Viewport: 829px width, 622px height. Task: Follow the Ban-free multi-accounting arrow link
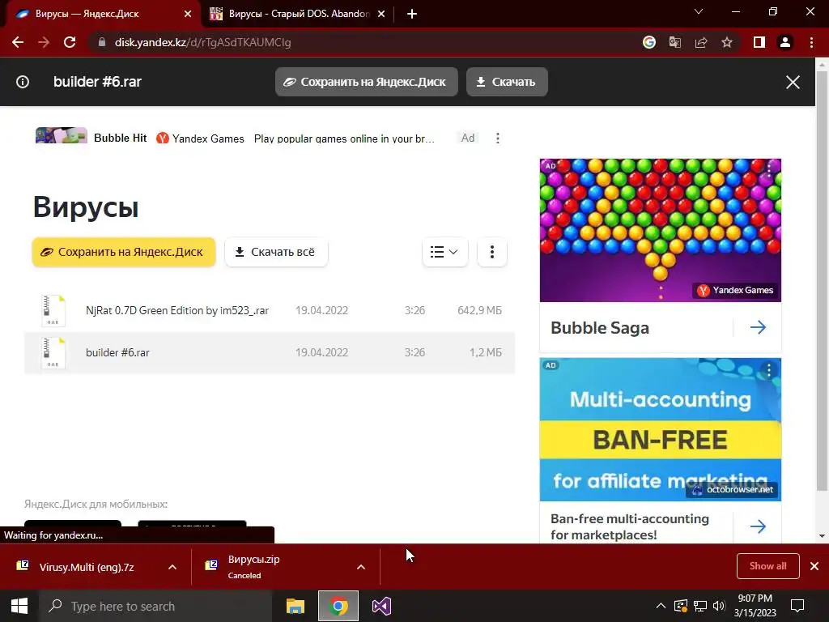click(x=758, y=526)
